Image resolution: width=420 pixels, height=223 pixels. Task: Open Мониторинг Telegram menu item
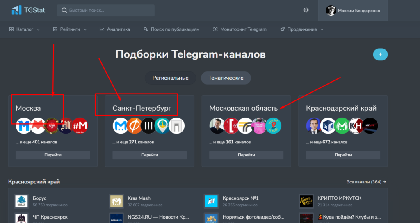[x=240, y=29]
